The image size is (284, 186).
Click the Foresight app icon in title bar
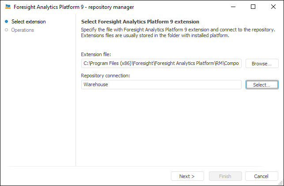(x=8, y=7)
